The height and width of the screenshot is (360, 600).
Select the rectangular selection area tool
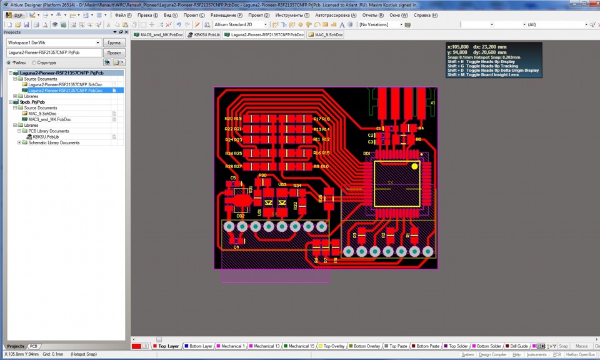pyautogui.click(x=144, y=25)
